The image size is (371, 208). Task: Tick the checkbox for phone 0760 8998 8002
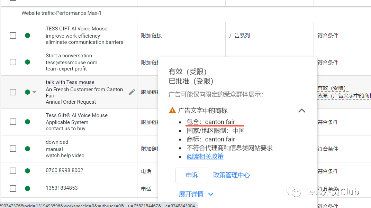tap(13, 171)
